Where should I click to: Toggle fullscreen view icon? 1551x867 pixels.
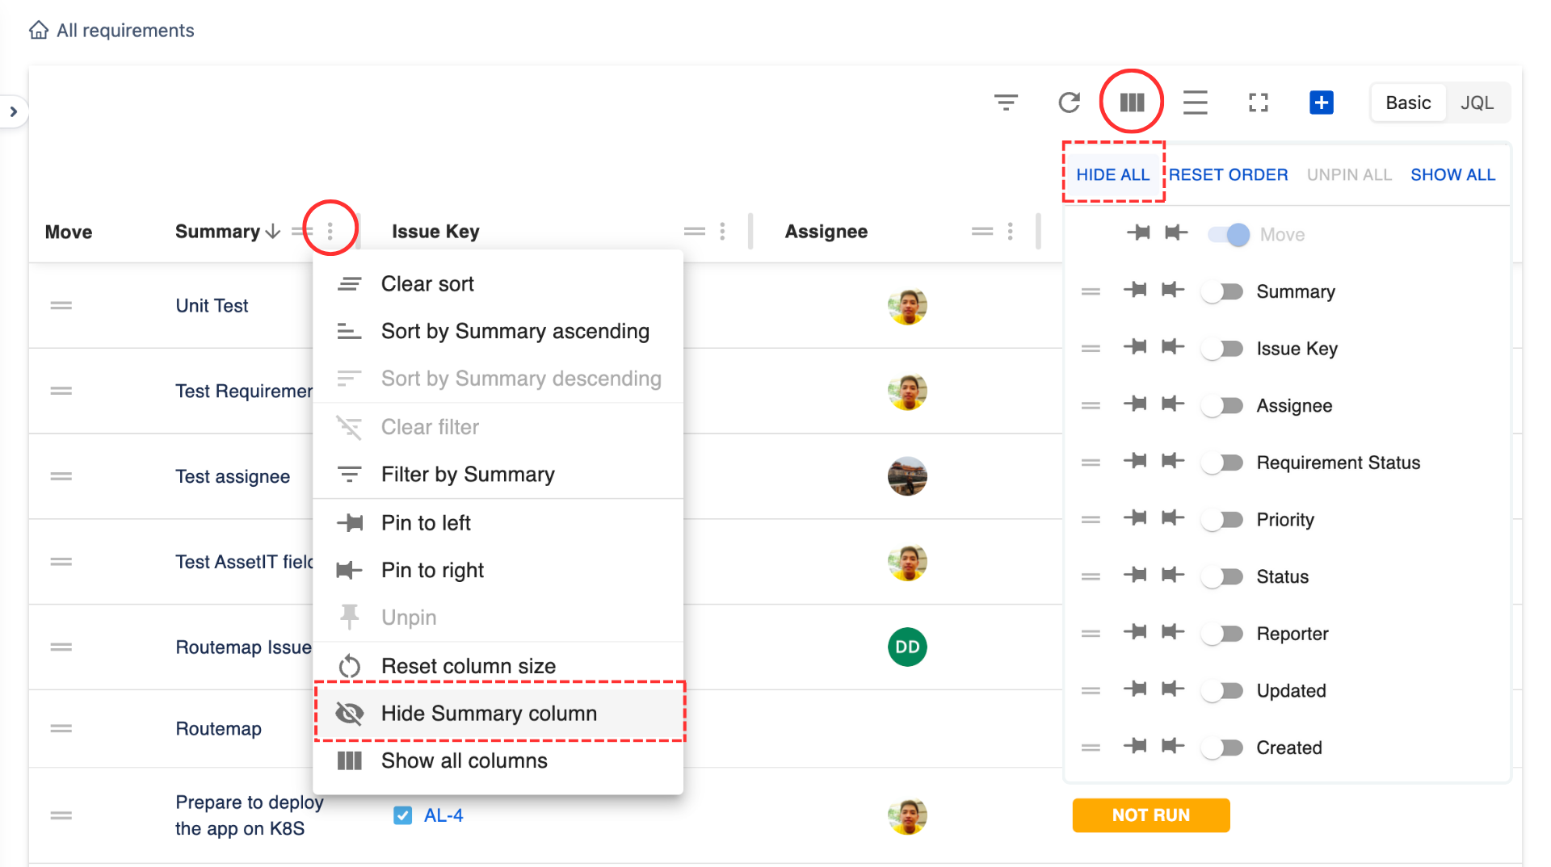pos(1258,103)
